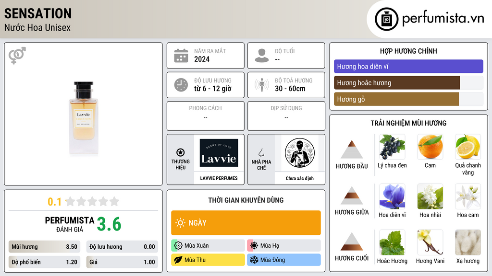The height and width of the screenshot is (276, 492).
Task: Click the Lavvie Scent of Love brand logo
Action: pos(219,153)
